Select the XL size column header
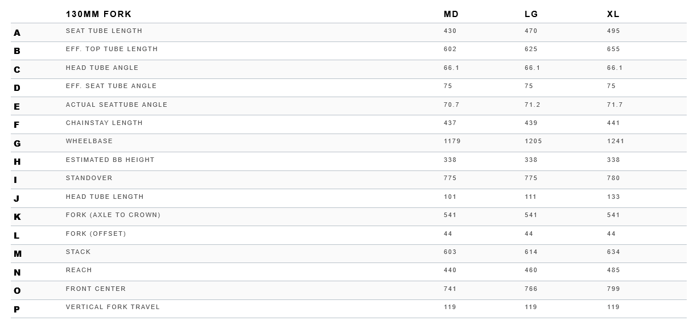This screenshot has width=693, height=325. click(x=613, y=14)
